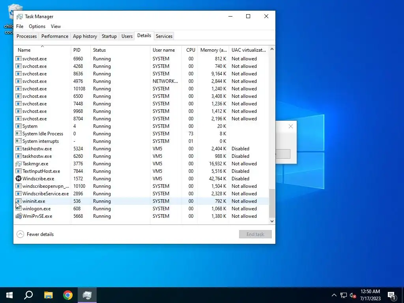
Task: Close the dialog behind Task Manager
Action: click(291, 126)
